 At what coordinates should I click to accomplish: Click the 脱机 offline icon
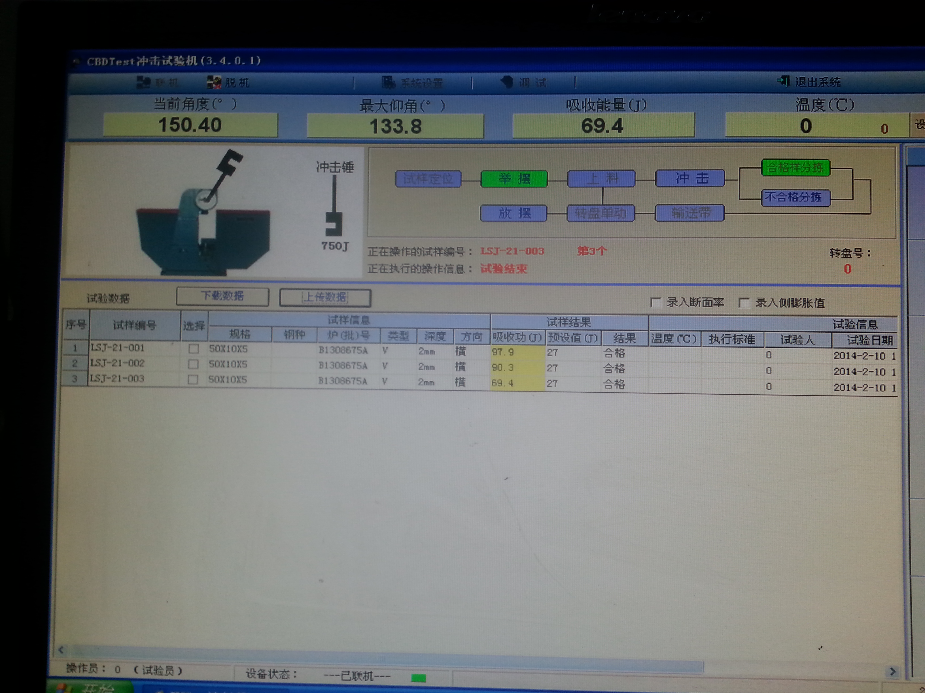(x=214, y=82)
